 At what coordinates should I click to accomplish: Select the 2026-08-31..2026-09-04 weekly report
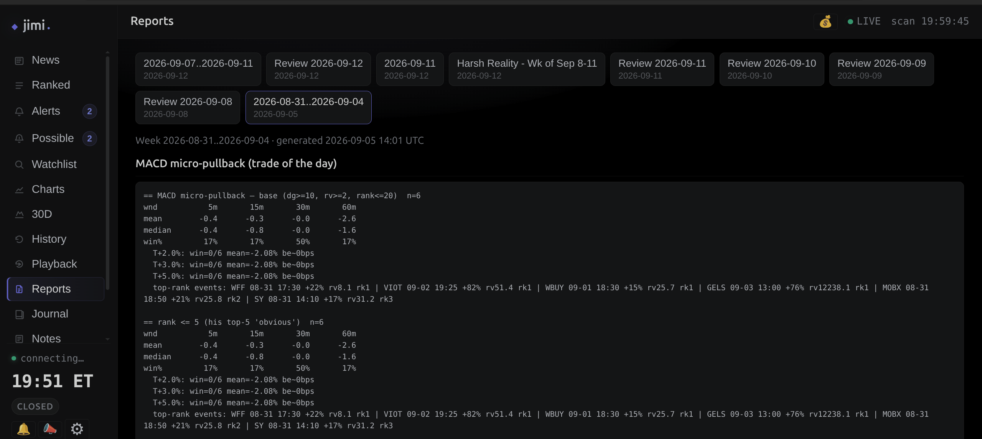308,107
